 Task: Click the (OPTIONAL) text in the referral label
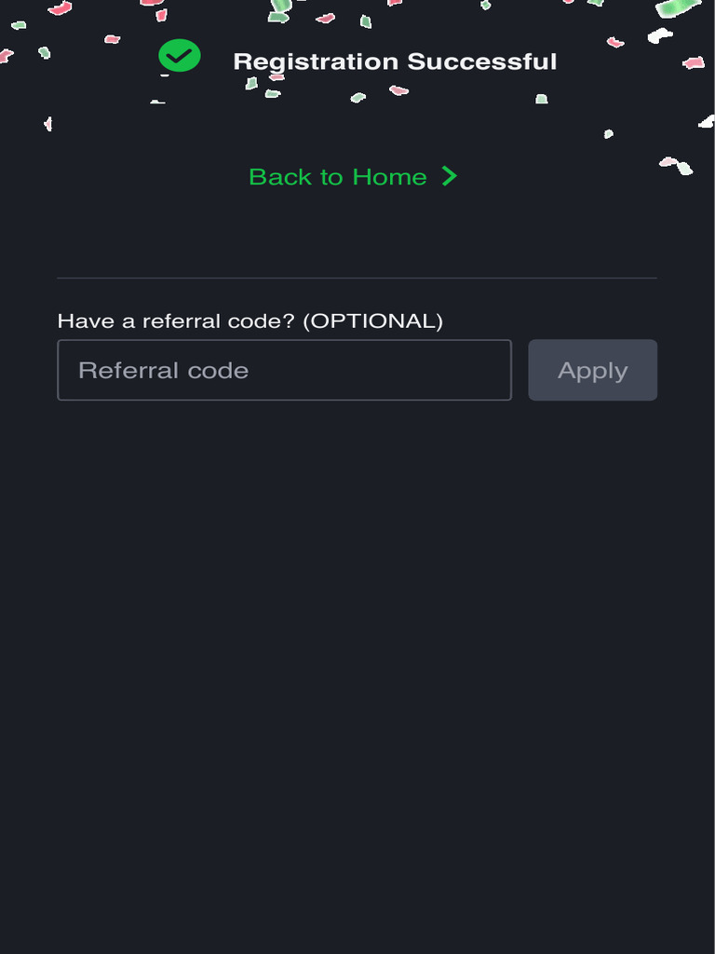[x=373, y=321]
